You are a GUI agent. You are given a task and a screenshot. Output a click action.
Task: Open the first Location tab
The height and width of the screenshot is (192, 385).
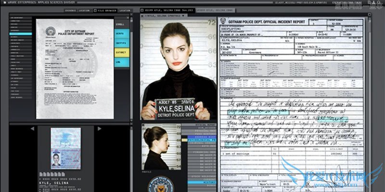84,11
